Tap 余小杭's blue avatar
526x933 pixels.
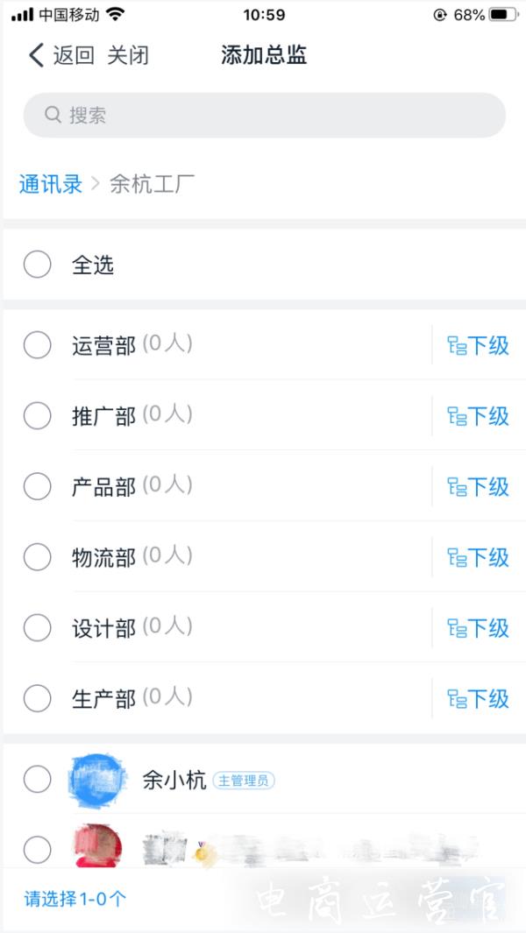click(x=97, y=779)
